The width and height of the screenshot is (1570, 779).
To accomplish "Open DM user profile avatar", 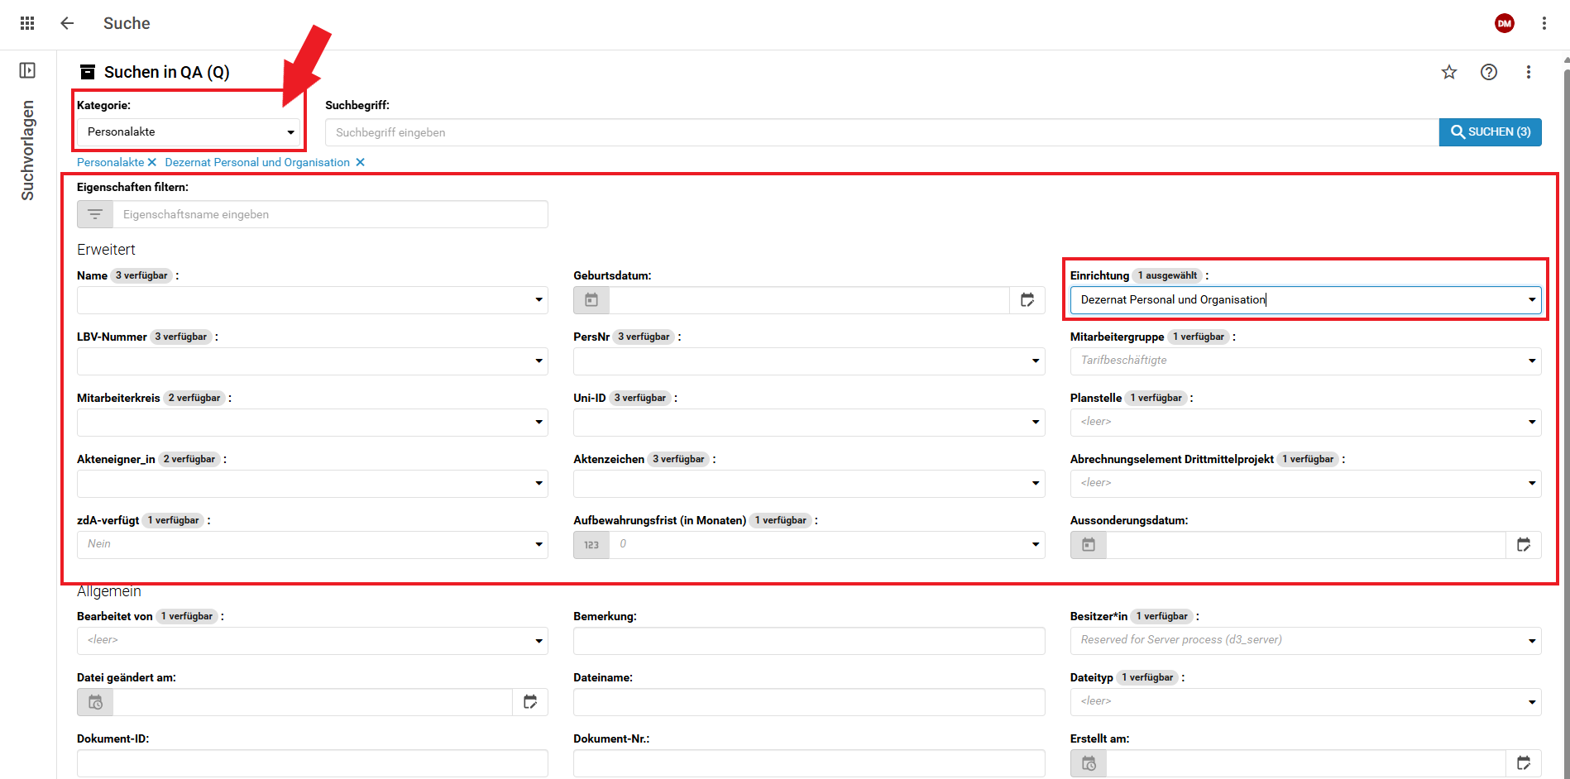I will click(x=1504, y=23).
